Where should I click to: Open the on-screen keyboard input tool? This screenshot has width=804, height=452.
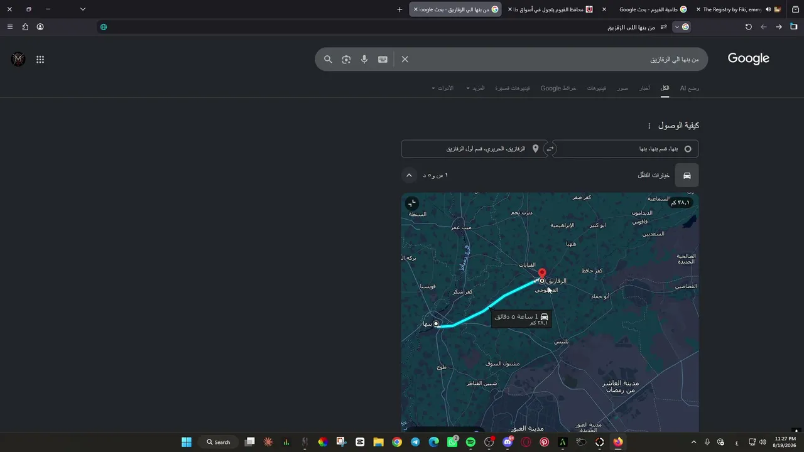coord(383,59)
